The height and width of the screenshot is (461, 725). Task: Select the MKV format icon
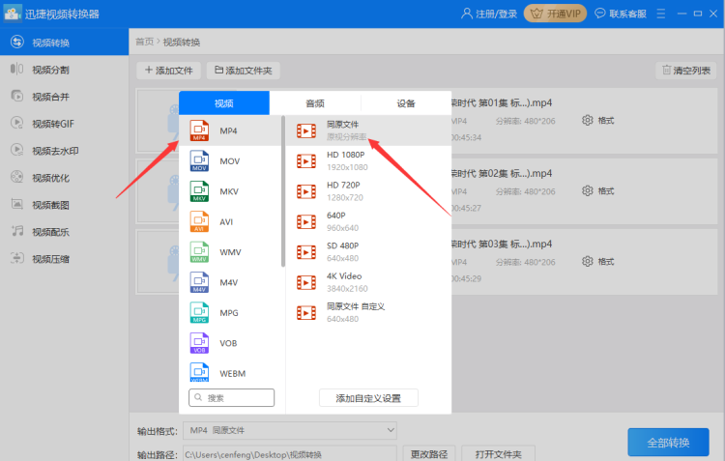[199, 191]
